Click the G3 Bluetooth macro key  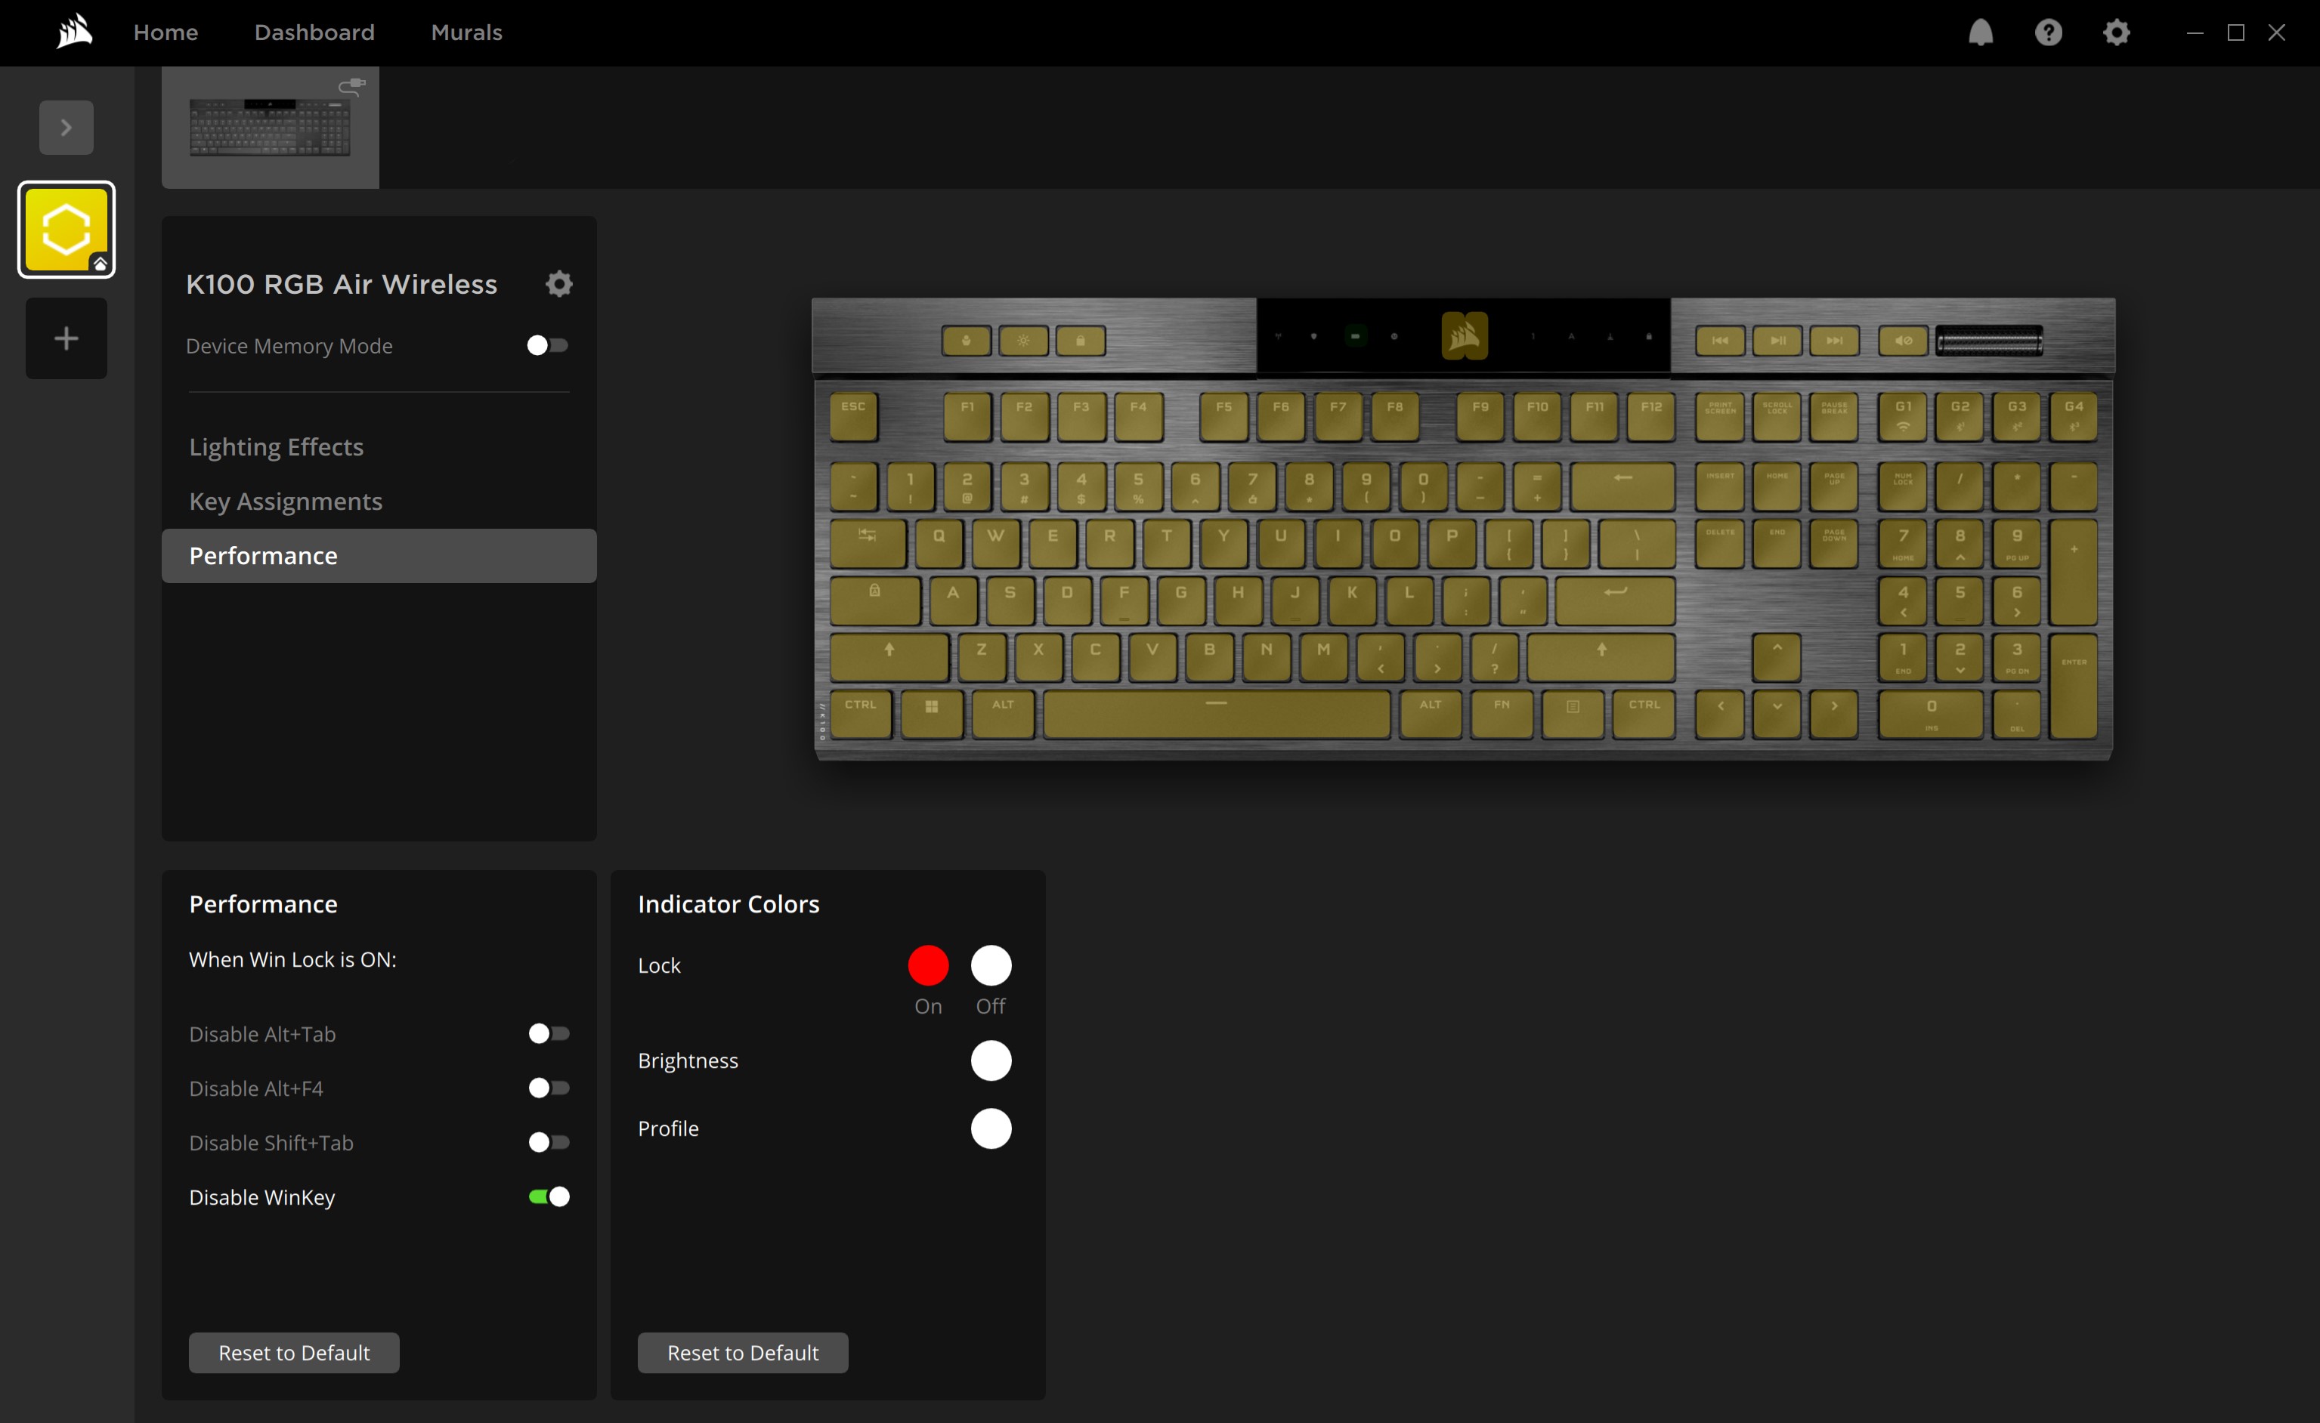point(2017,417)
